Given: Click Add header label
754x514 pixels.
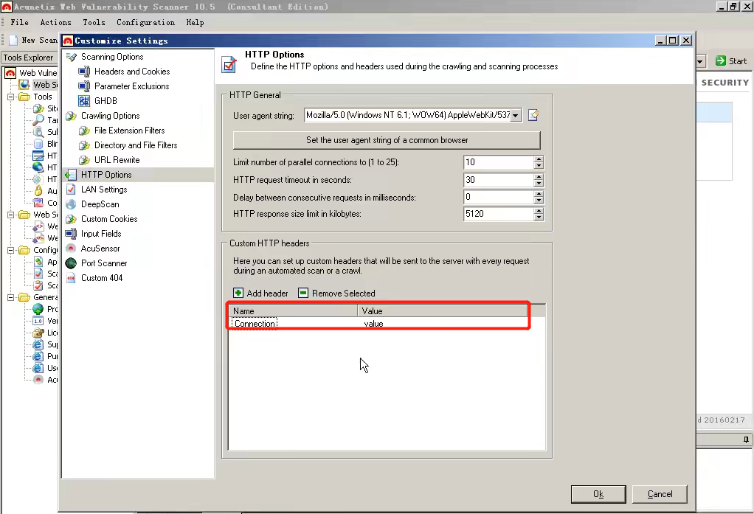Looking at the screenshot, I should pos(267,294).
